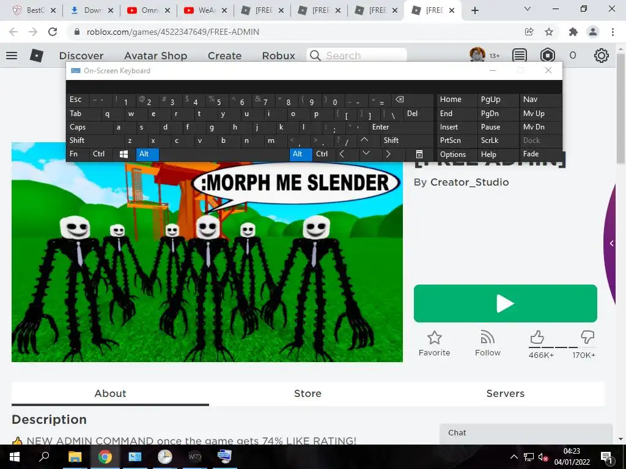Click the Help key on On-Screen Keyboard
Screen dimensions: 626x469
click(498, 155)
